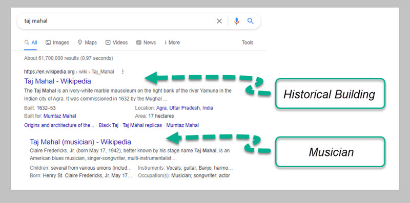Select the All results tab
Viewport: 410px width, 203px height.
31,42
